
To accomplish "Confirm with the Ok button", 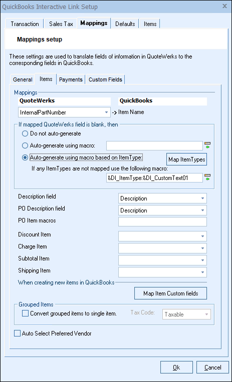I will (x=176, y=367).
